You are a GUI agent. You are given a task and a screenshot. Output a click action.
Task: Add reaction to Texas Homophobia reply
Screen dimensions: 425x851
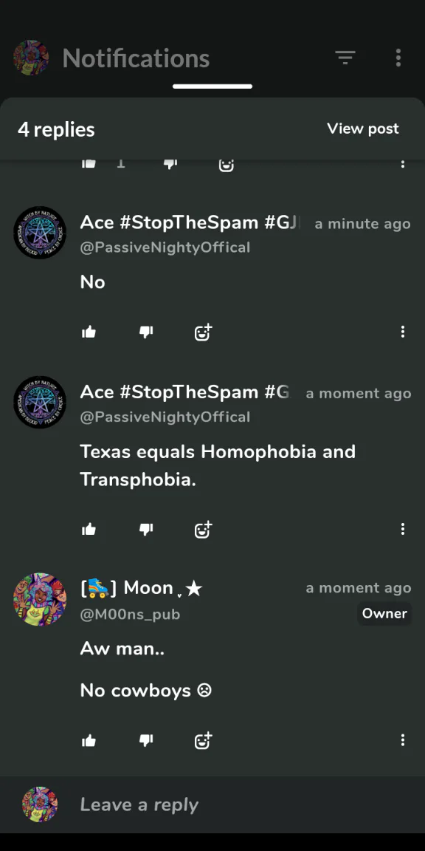[x=204, y=529]
